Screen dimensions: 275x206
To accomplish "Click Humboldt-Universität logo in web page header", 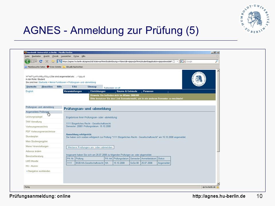I will pos(199,79).
